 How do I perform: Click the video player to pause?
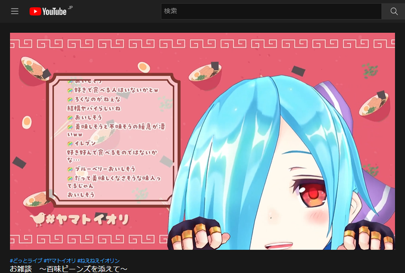(x=202, y=141)
